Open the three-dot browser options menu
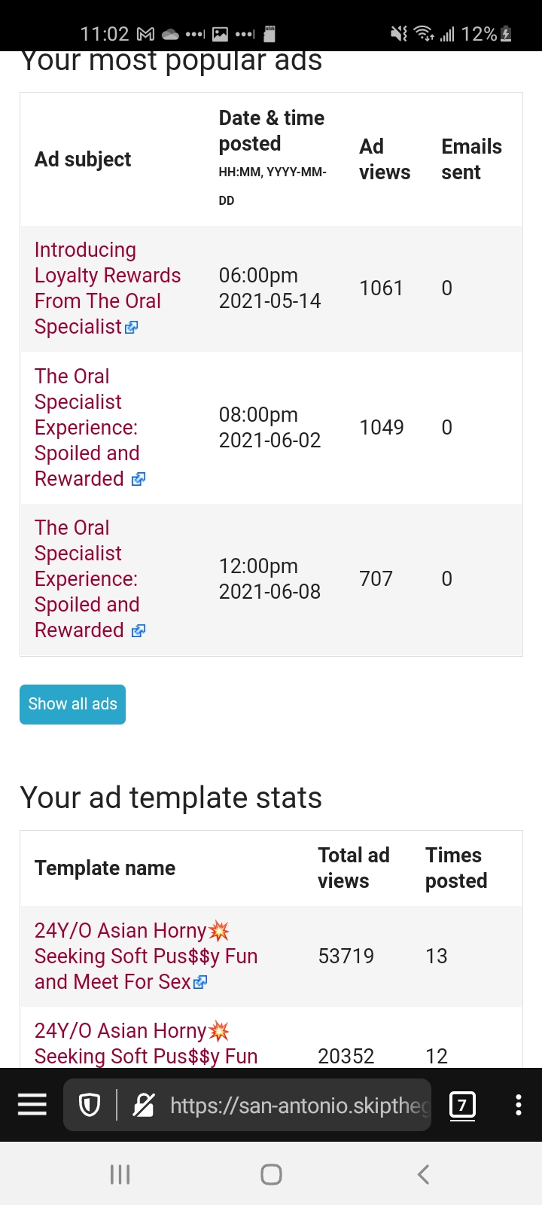Screen dimensions: 542x1205 (x=518, y=1105)
